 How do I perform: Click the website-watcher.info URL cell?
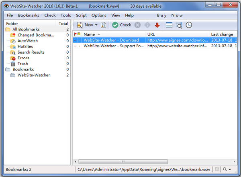(x=177, y=46)
